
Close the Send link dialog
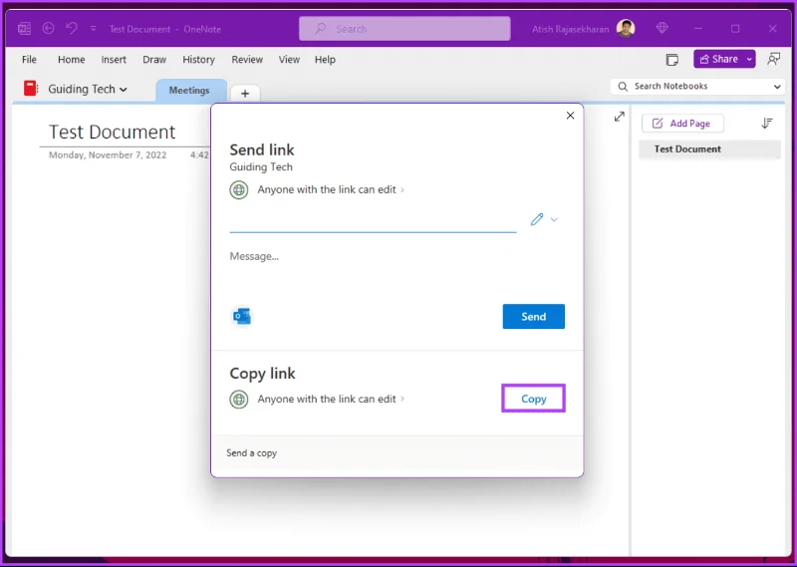click(570, 116)
